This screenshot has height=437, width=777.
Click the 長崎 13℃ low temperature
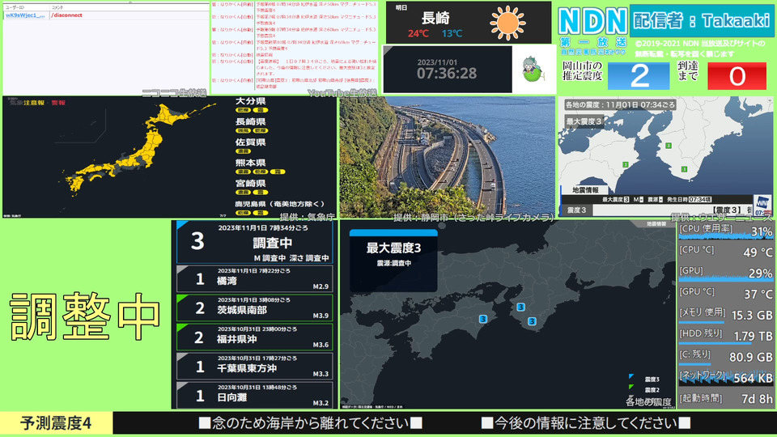pyautogui.click(x=452, y=34)
